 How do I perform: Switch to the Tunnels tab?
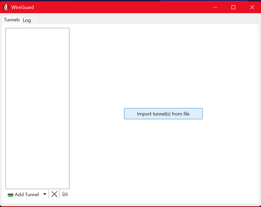12,20
